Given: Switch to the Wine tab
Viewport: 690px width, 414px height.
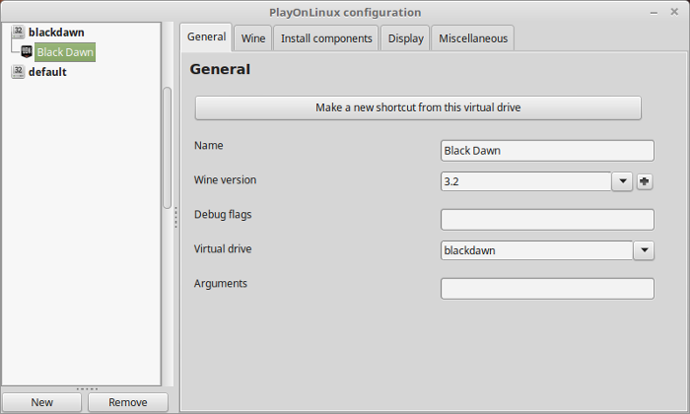Looking at the screenshot, I should 253,38.
